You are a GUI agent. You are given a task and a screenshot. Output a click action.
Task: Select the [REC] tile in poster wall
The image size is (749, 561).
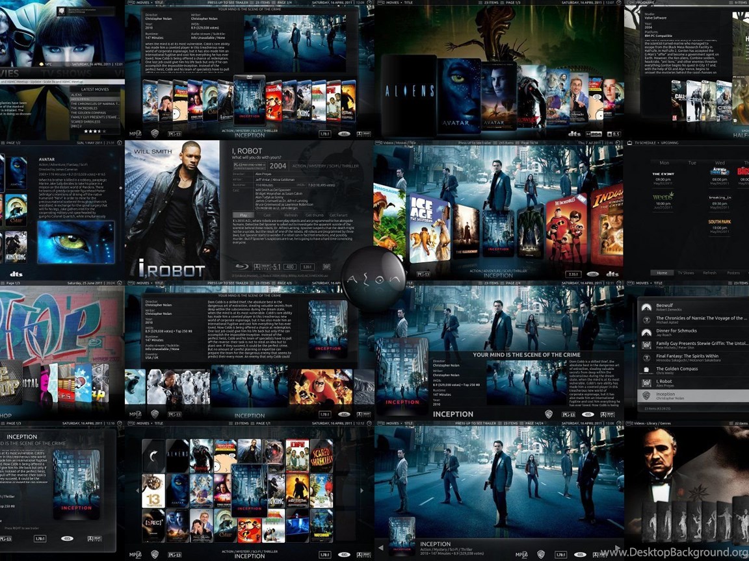tap(153, 526)
